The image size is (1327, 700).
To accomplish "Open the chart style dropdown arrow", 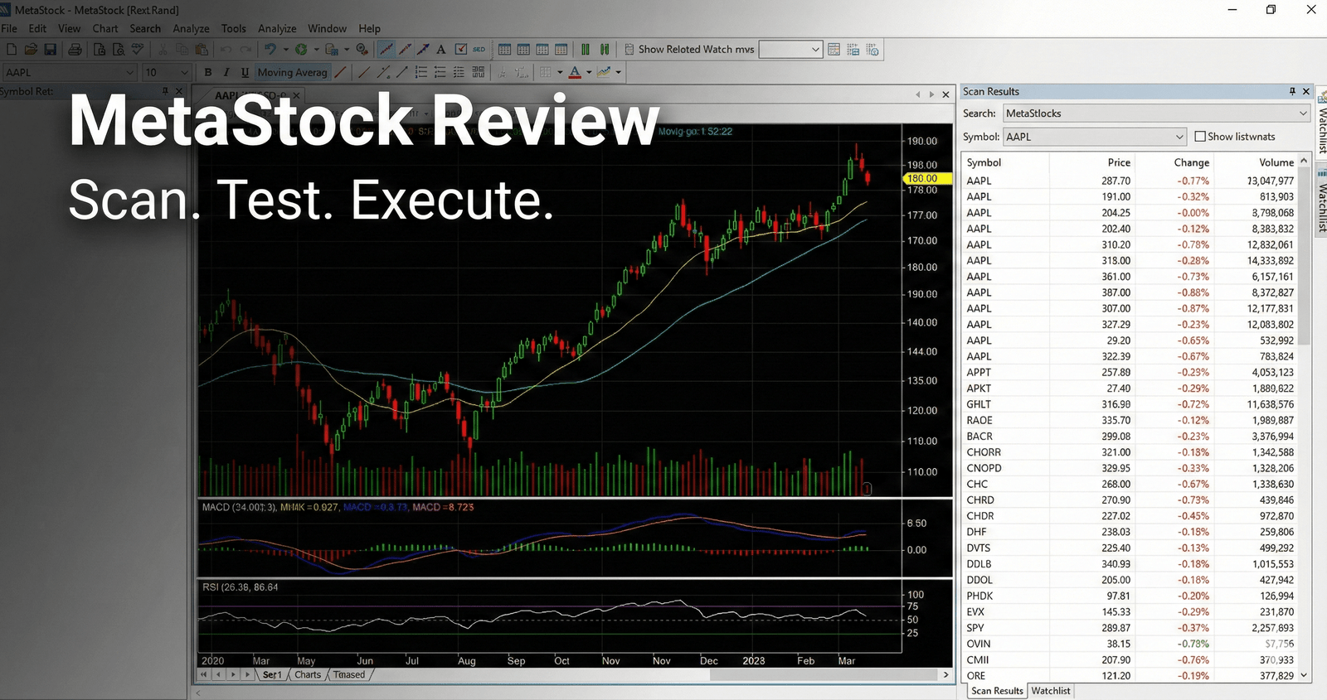I will click(x=618, y=72).
